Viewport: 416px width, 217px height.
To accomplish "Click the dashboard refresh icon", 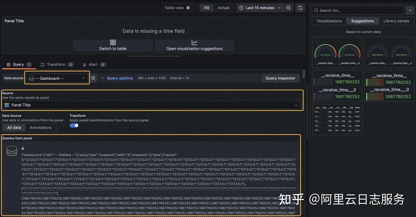I will (300, 8).
